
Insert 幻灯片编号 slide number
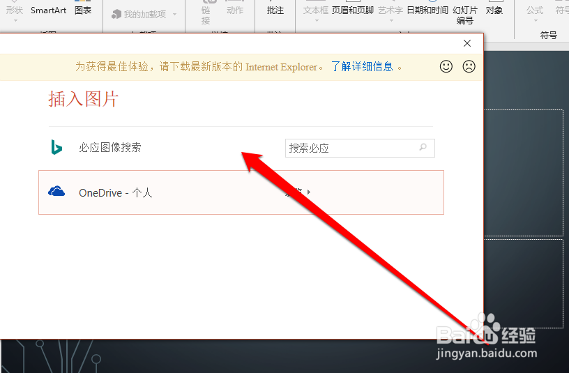[x=465, y=15]
